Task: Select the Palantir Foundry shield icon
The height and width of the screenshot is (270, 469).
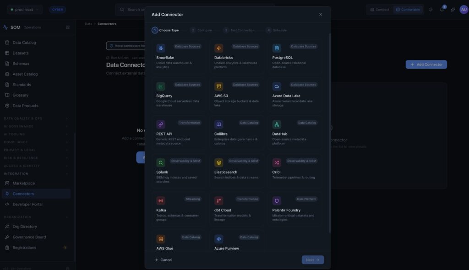Action: click(x=277, y=200)
